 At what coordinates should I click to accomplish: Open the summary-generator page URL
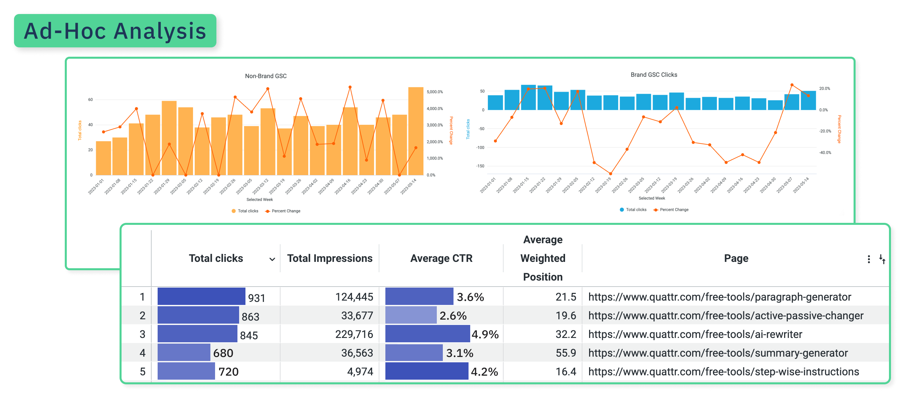coord(718,353)
